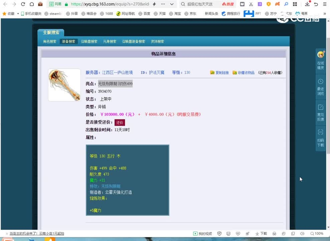Screen dimensions: 330x241
Task: Open the browser hamburger main menu
Action: click(x=325, y=4)
